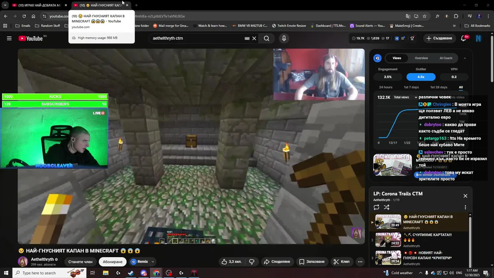Click the vidIQ trophy icon
The image size is (494, 278).
(x=412, y=38)
